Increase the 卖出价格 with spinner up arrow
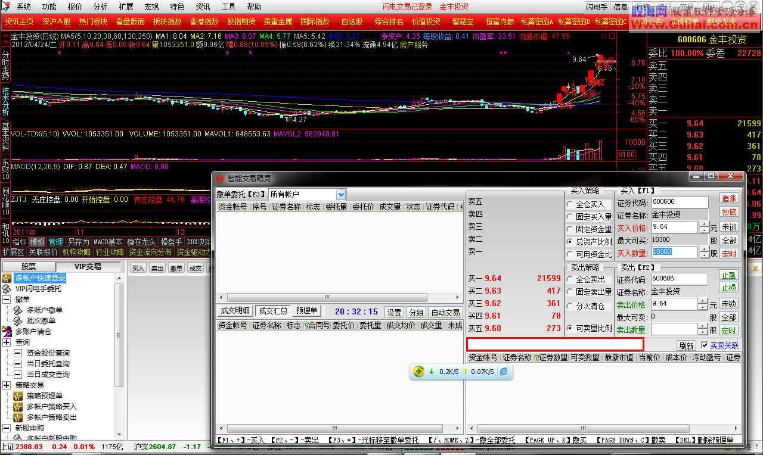Screen dimensions: 763x455 (x=704, y=301)
